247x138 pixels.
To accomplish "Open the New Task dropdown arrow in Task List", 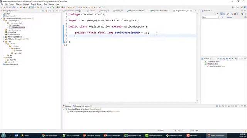I will (x=218, y=14).
